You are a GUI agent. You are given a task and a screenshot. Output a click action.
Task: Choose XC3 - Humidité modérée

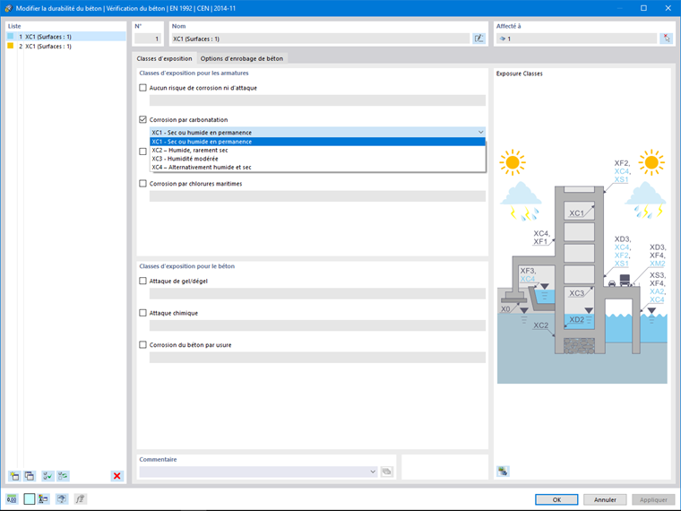coord(317,159)
